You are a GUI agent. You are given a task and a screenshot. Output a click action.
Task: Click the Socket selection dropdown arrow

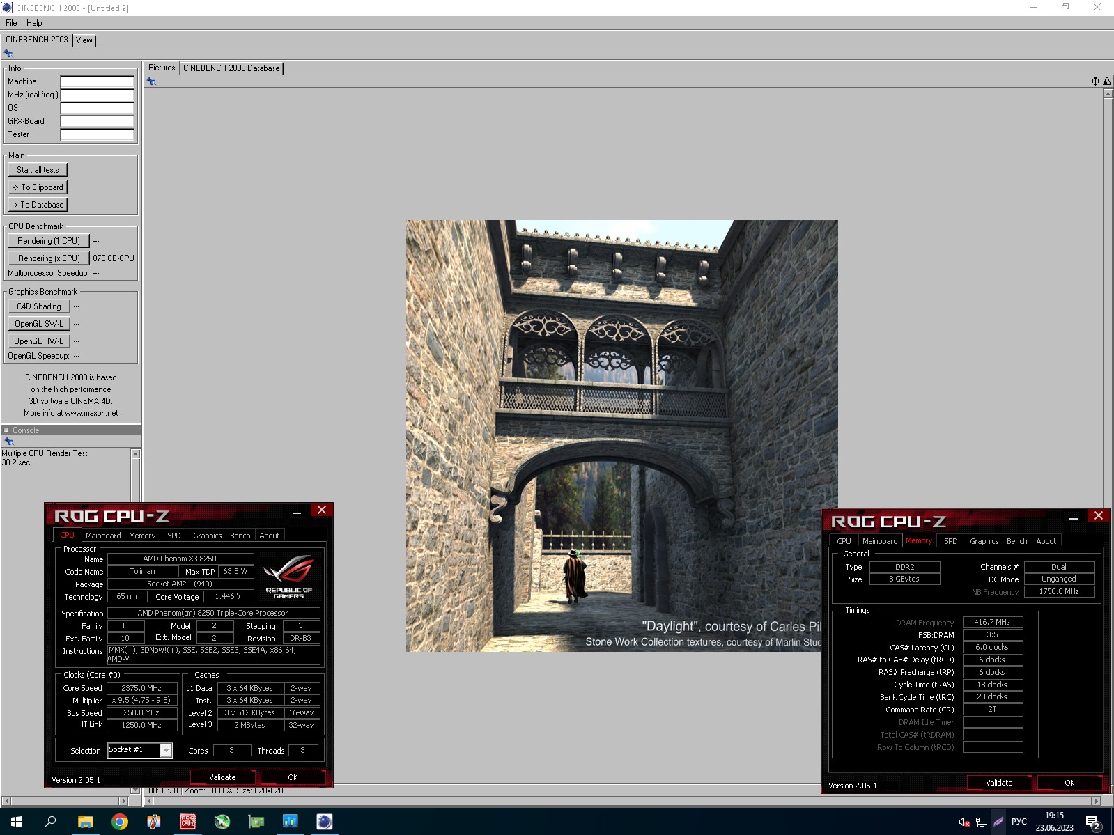coord(166,751)
